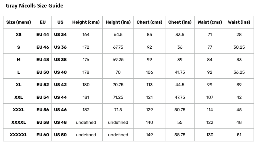This screenshot has width=254, height=144.
Task: Click the US 48 cell
Action: tap(60, 122)
